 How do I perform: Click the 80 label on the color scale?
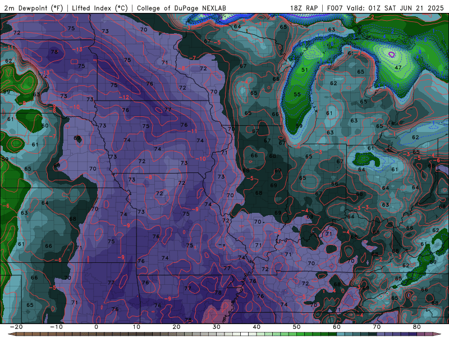[417, 327]
